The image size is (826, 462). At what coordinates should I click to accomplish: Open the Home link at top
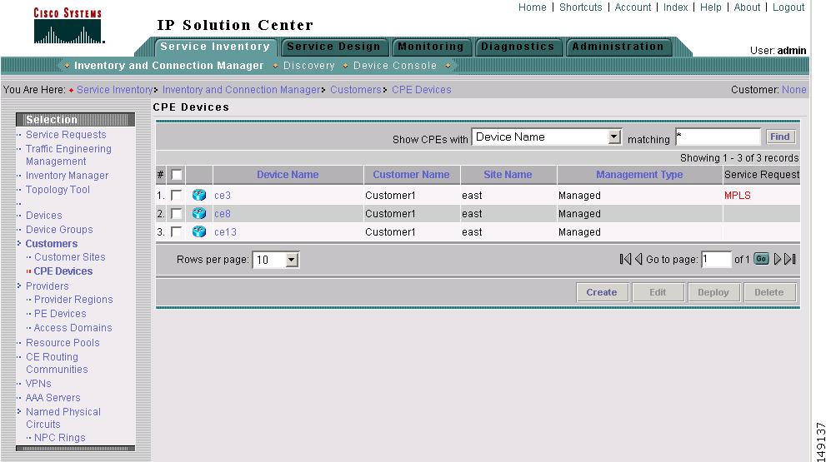532,7
